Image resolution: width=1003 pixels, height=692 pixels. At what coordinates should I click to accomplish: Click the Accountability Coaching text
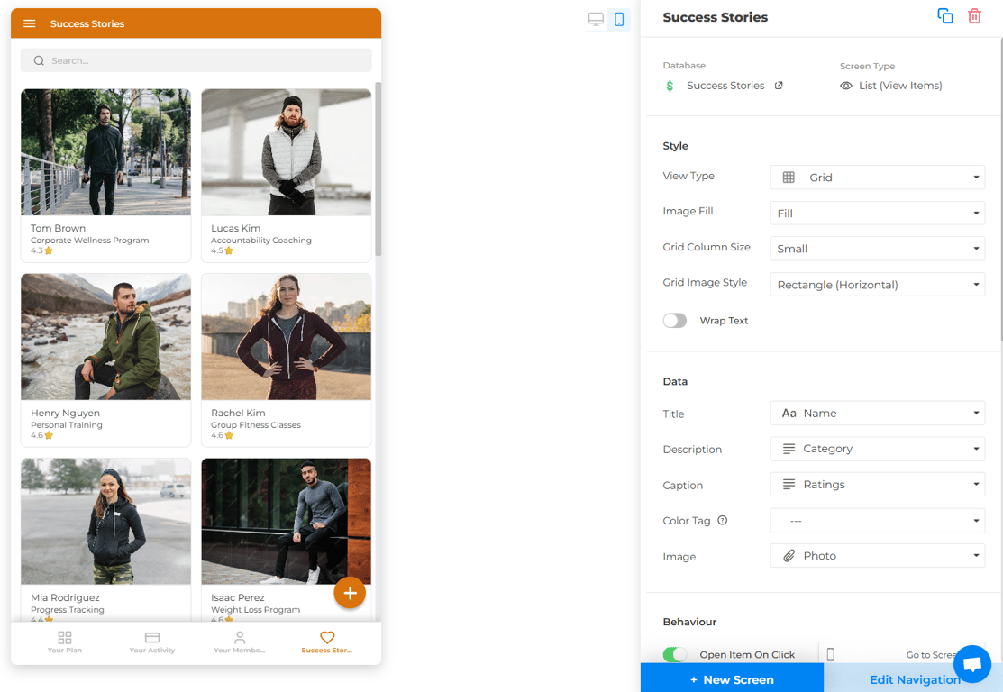(x=261, y=241)
